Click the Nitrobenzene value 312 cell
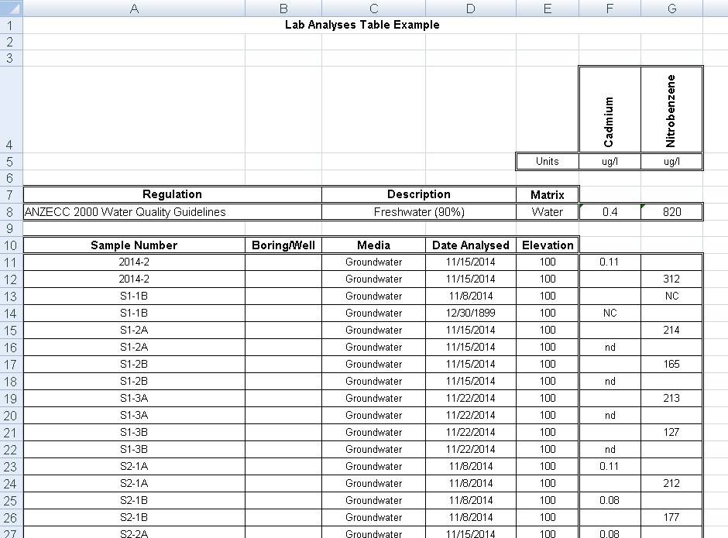Image resolution: width=728 pixels, height=538 pixels. pos(671,279)
